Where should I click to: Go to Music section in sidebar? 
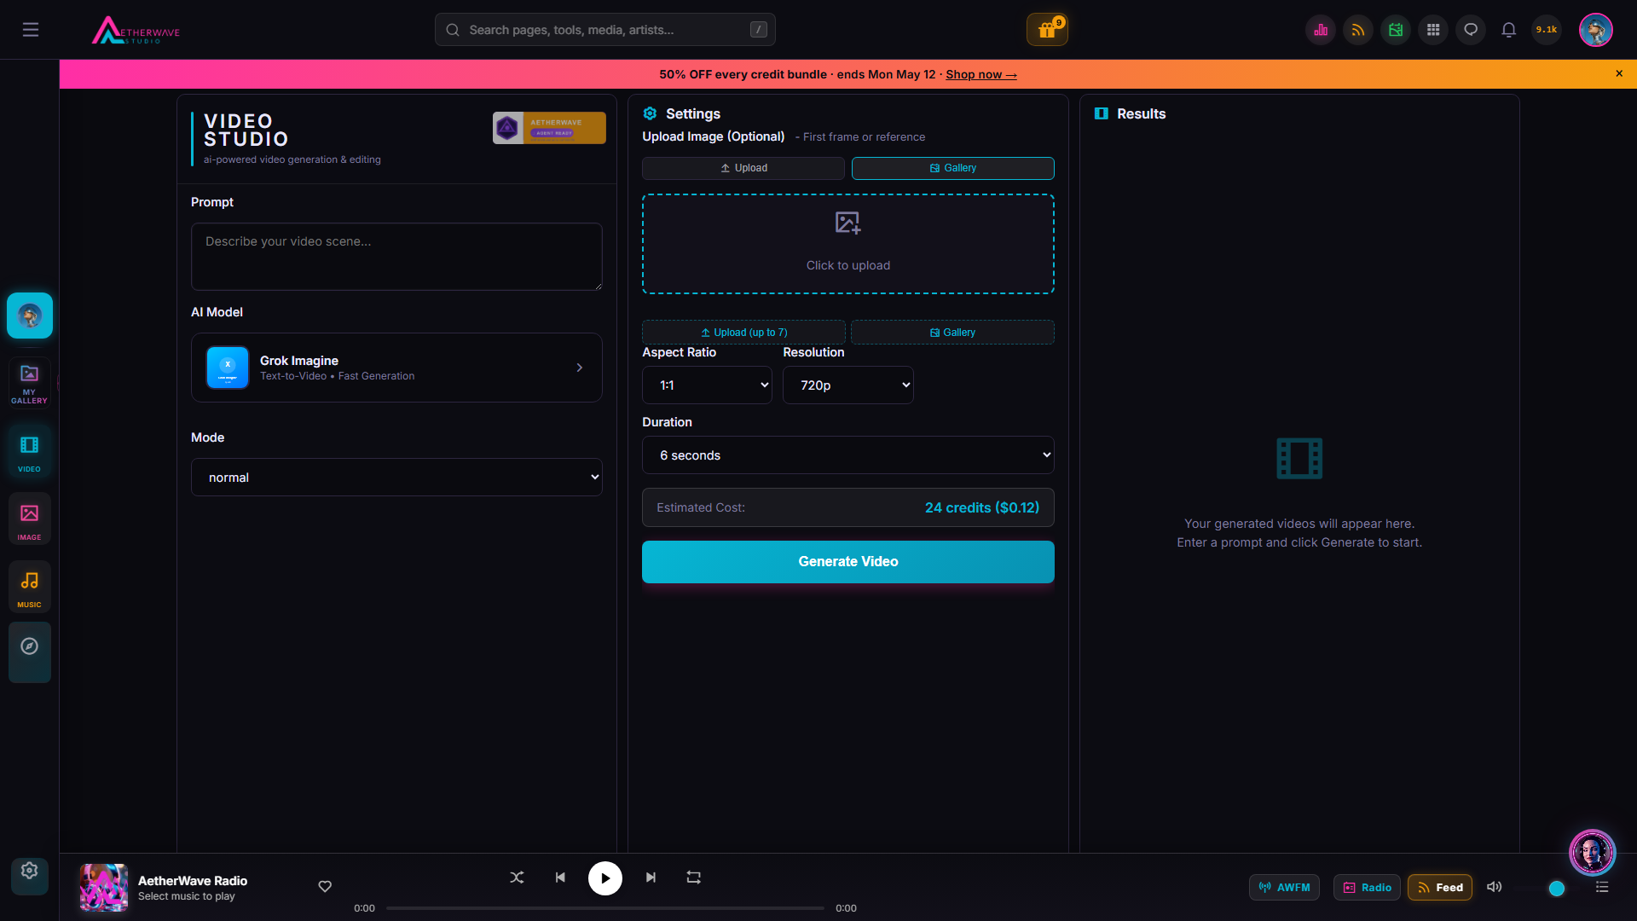tap(30, 588)
